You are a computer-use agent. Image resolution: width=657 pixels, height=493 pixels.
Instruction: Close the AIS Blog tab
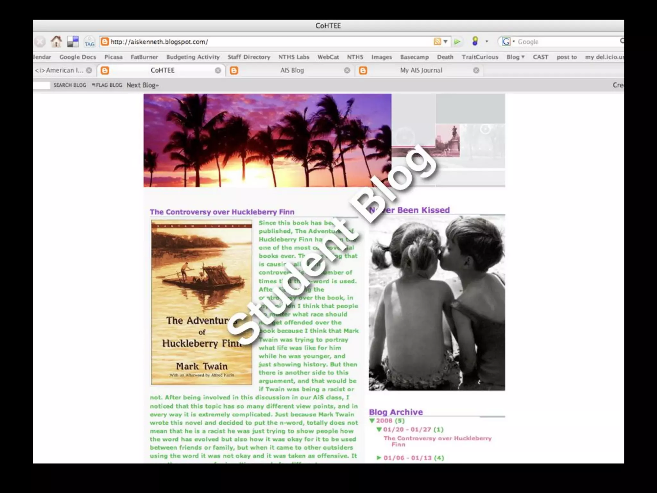pos(347,70)
